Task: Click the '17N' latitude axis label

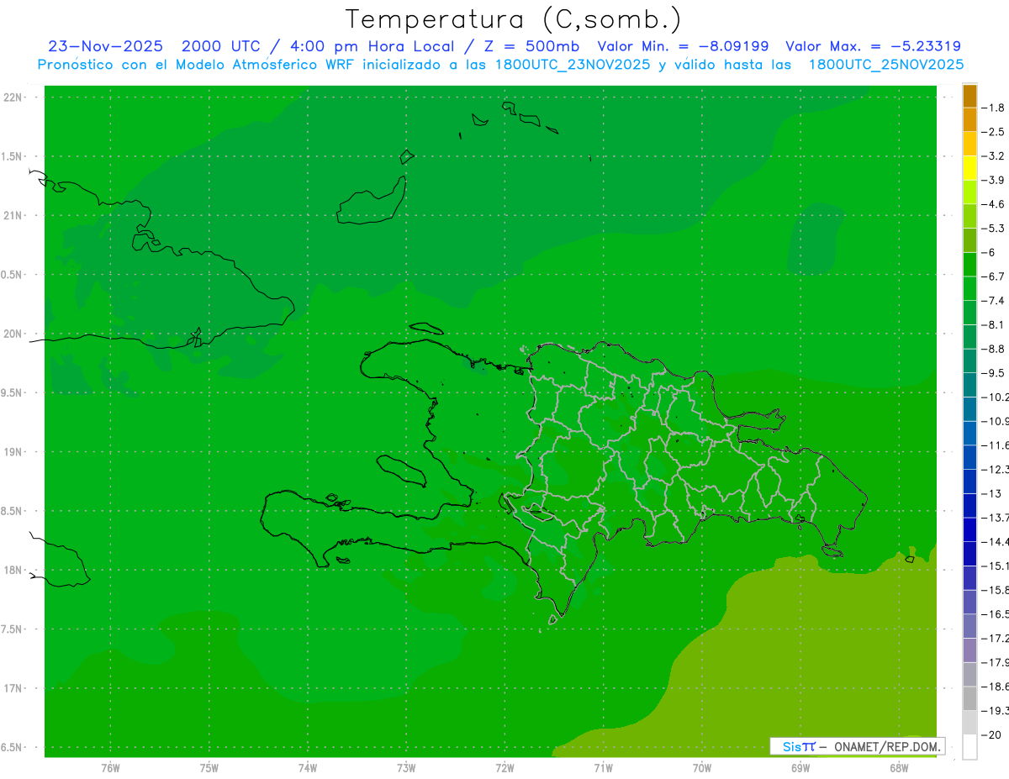Action: click(13, 688)
